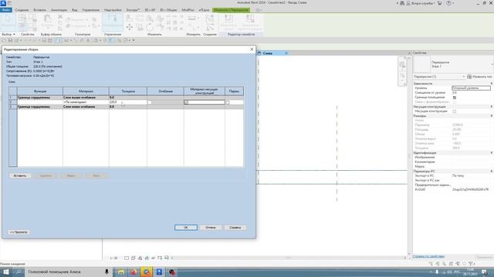Toggle the Перем. checkbox in layer row 2
This screenshot has width=494, height=277.
click(x=228, y=102)
